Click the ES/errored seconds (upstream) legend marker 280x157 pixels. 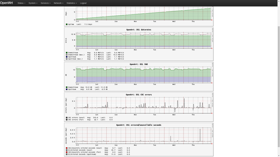(67, 154)
